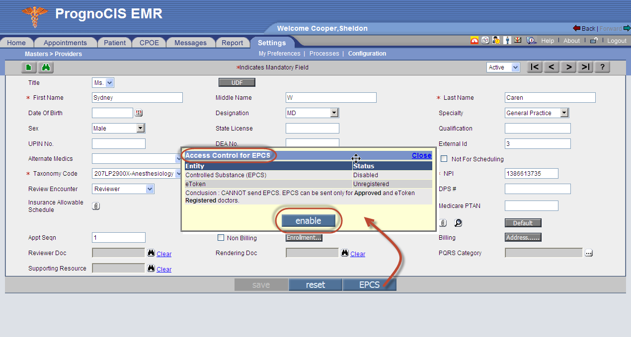This screenshot has height=337, width=631.
Task: Open the Review Encounter dropdown
Action: (123, 189)
